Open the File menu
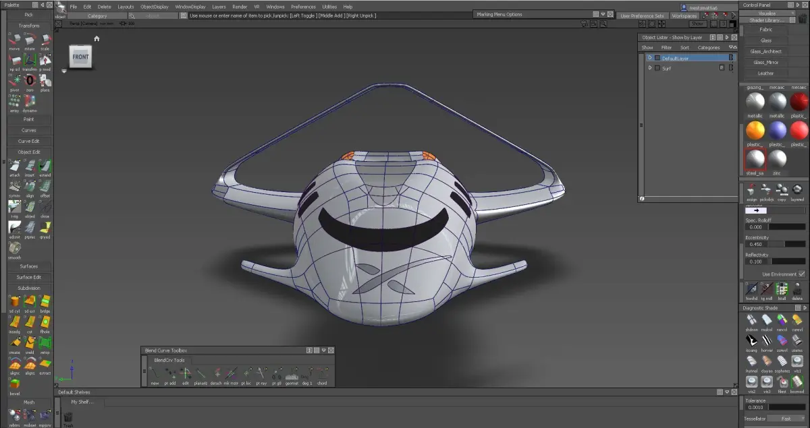The height and width of the screenshot is (428, 810). (73, 7)
